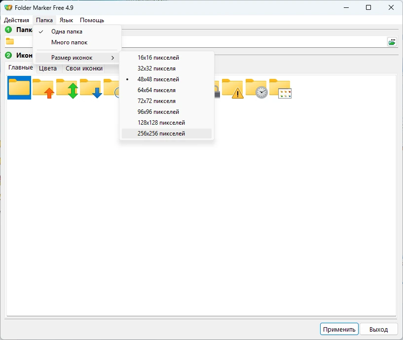Switch to Много папок mode

coord(77,42)
